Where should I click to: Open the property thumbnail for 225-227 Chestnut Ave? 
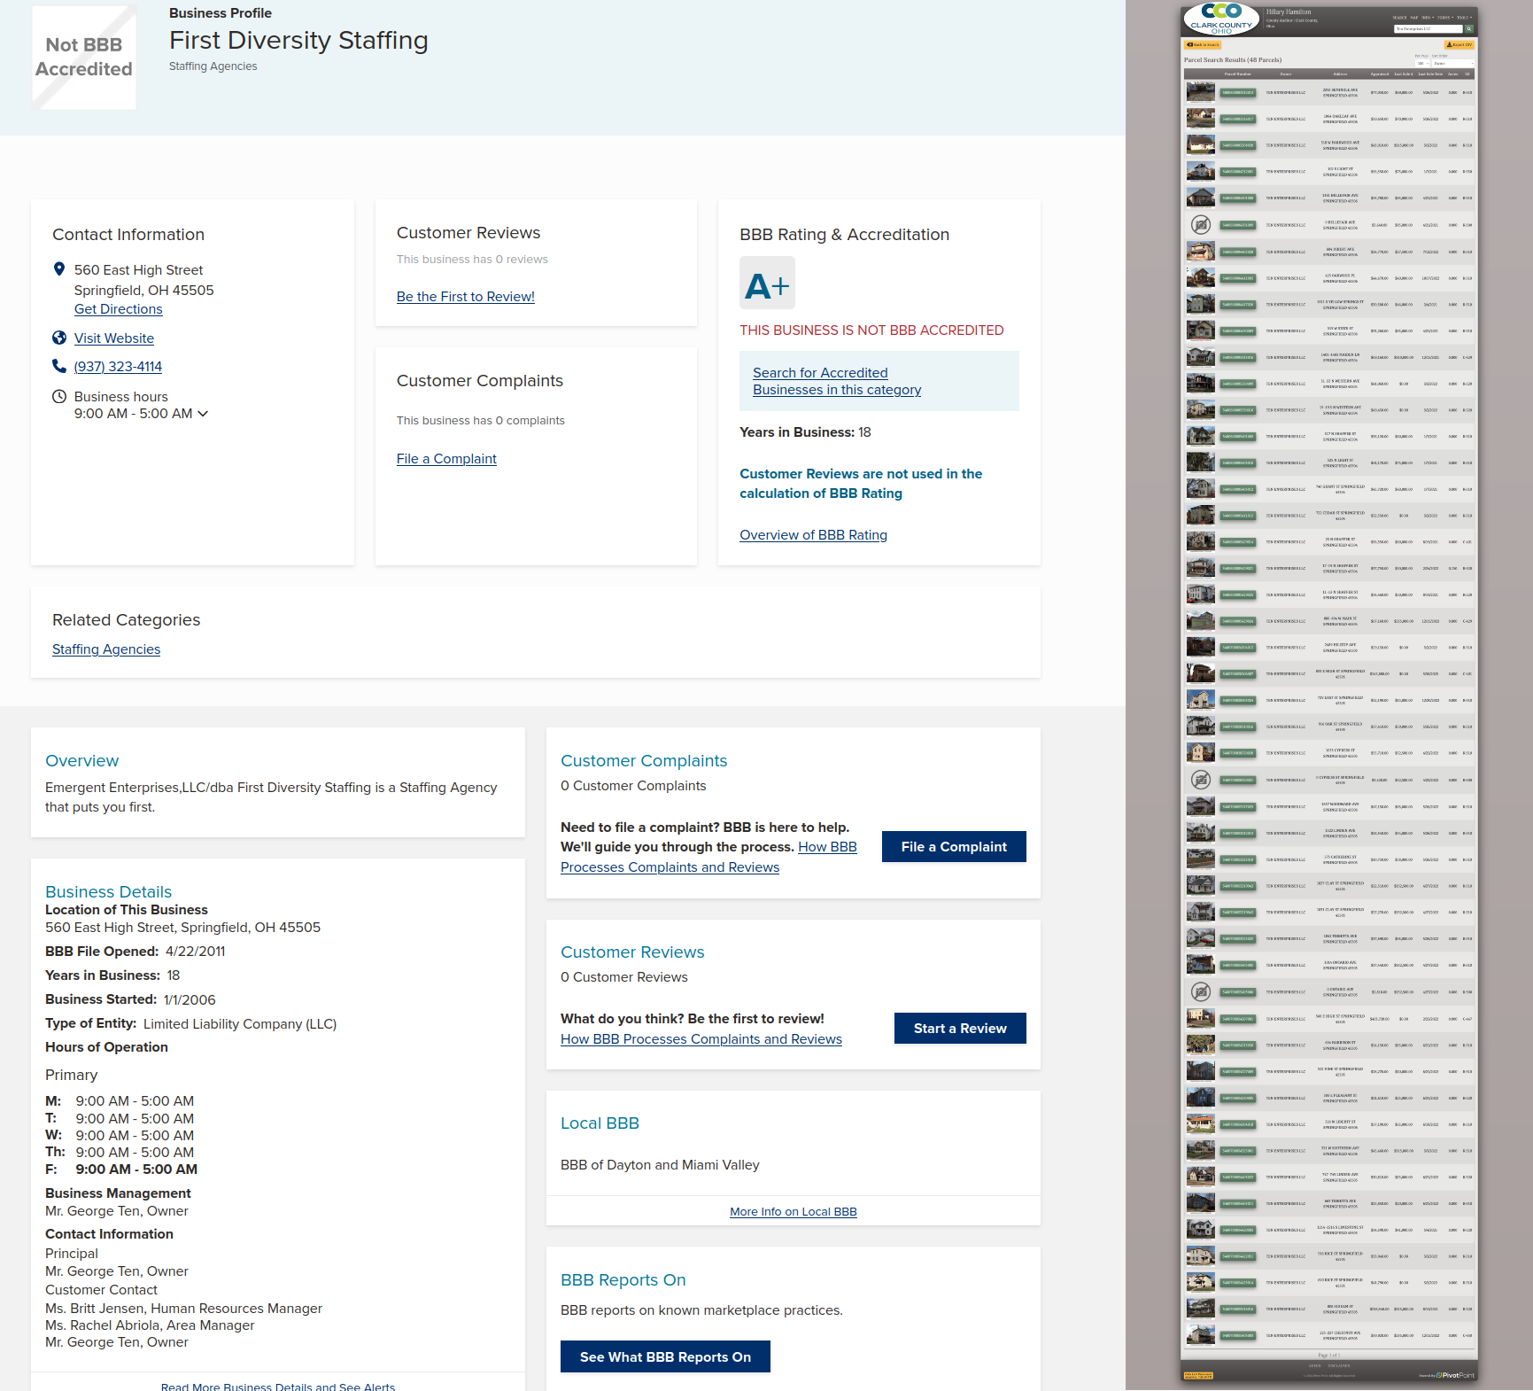click(1200, 1335)
